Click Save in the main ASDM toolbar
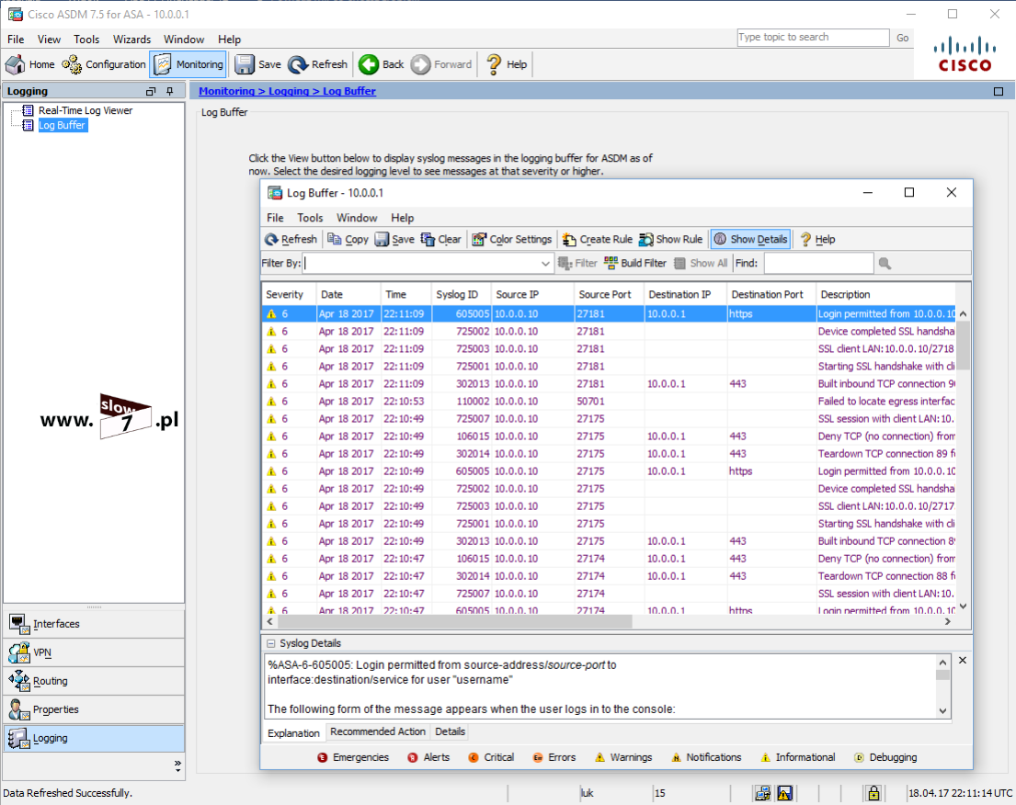Viewport: 1016px width, 805px height. (x=257, y=64)
